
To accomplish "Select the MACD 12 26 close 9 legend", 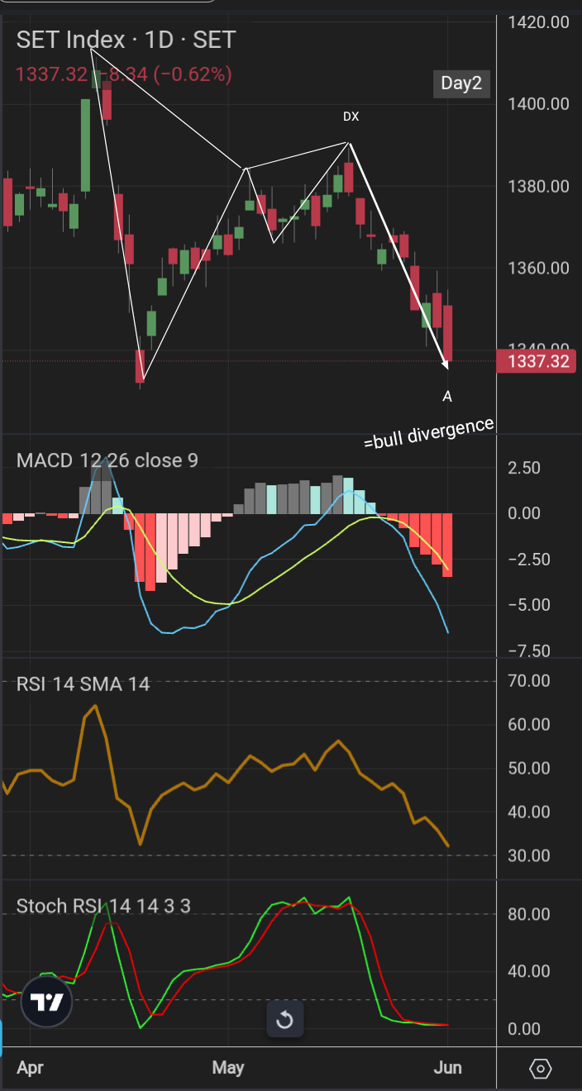I will click(x=107, y=460).
